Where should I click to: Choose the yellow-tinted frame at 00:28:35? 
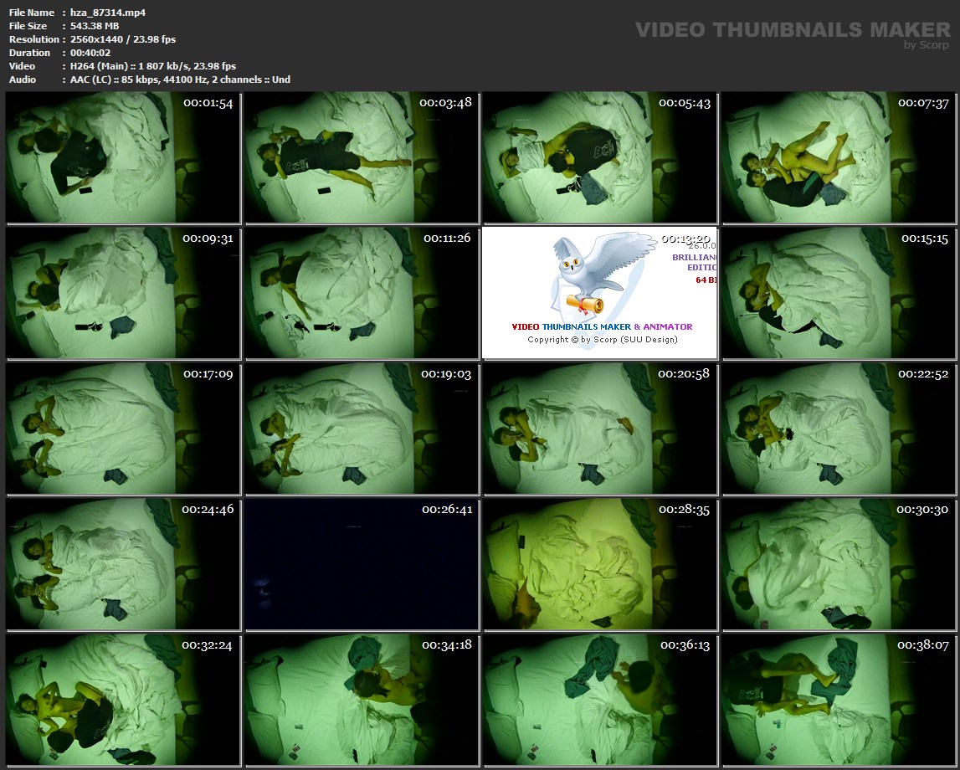[600, 564]
